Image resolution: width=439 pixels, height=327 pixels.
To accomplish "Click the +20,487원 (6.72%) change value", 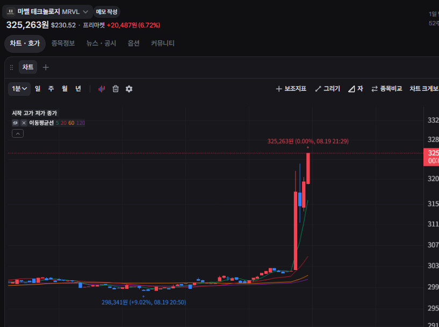I will click(x=134, y=25).
